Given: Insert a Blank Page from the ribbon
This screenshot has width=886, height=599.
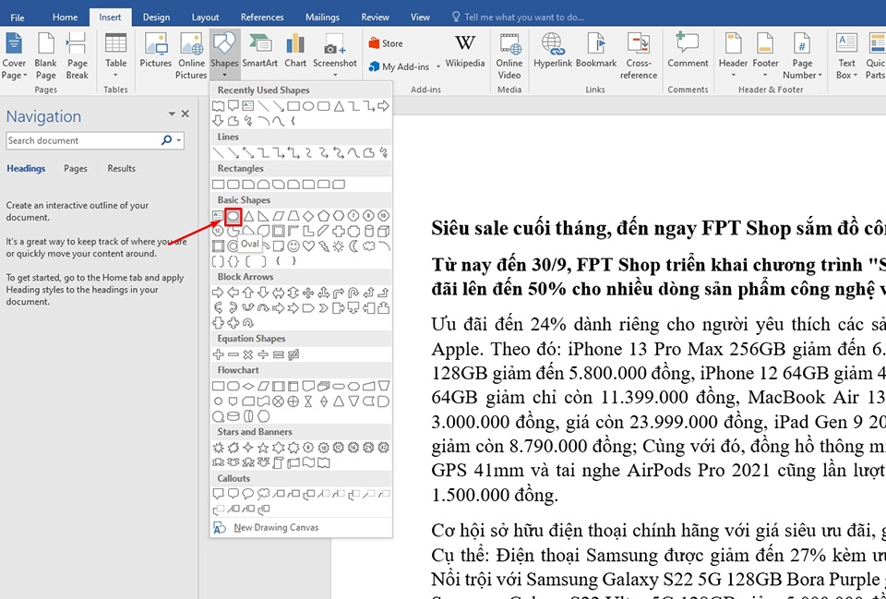Looking at the screenshot, I should (46, 55).
